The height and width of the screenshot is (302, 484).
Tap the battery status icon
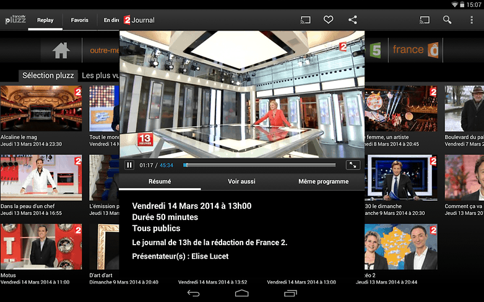point(462,4)
